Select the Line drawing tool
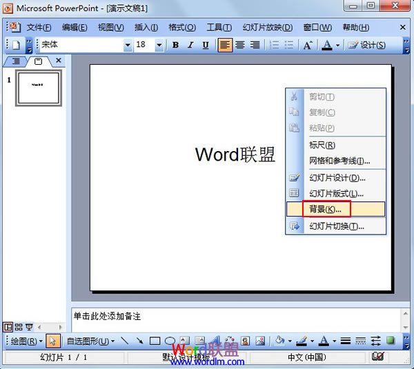 124,341
